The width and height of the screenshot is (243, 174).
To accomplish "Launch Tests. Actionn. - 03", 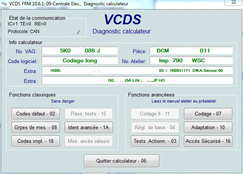I will 155,141.
